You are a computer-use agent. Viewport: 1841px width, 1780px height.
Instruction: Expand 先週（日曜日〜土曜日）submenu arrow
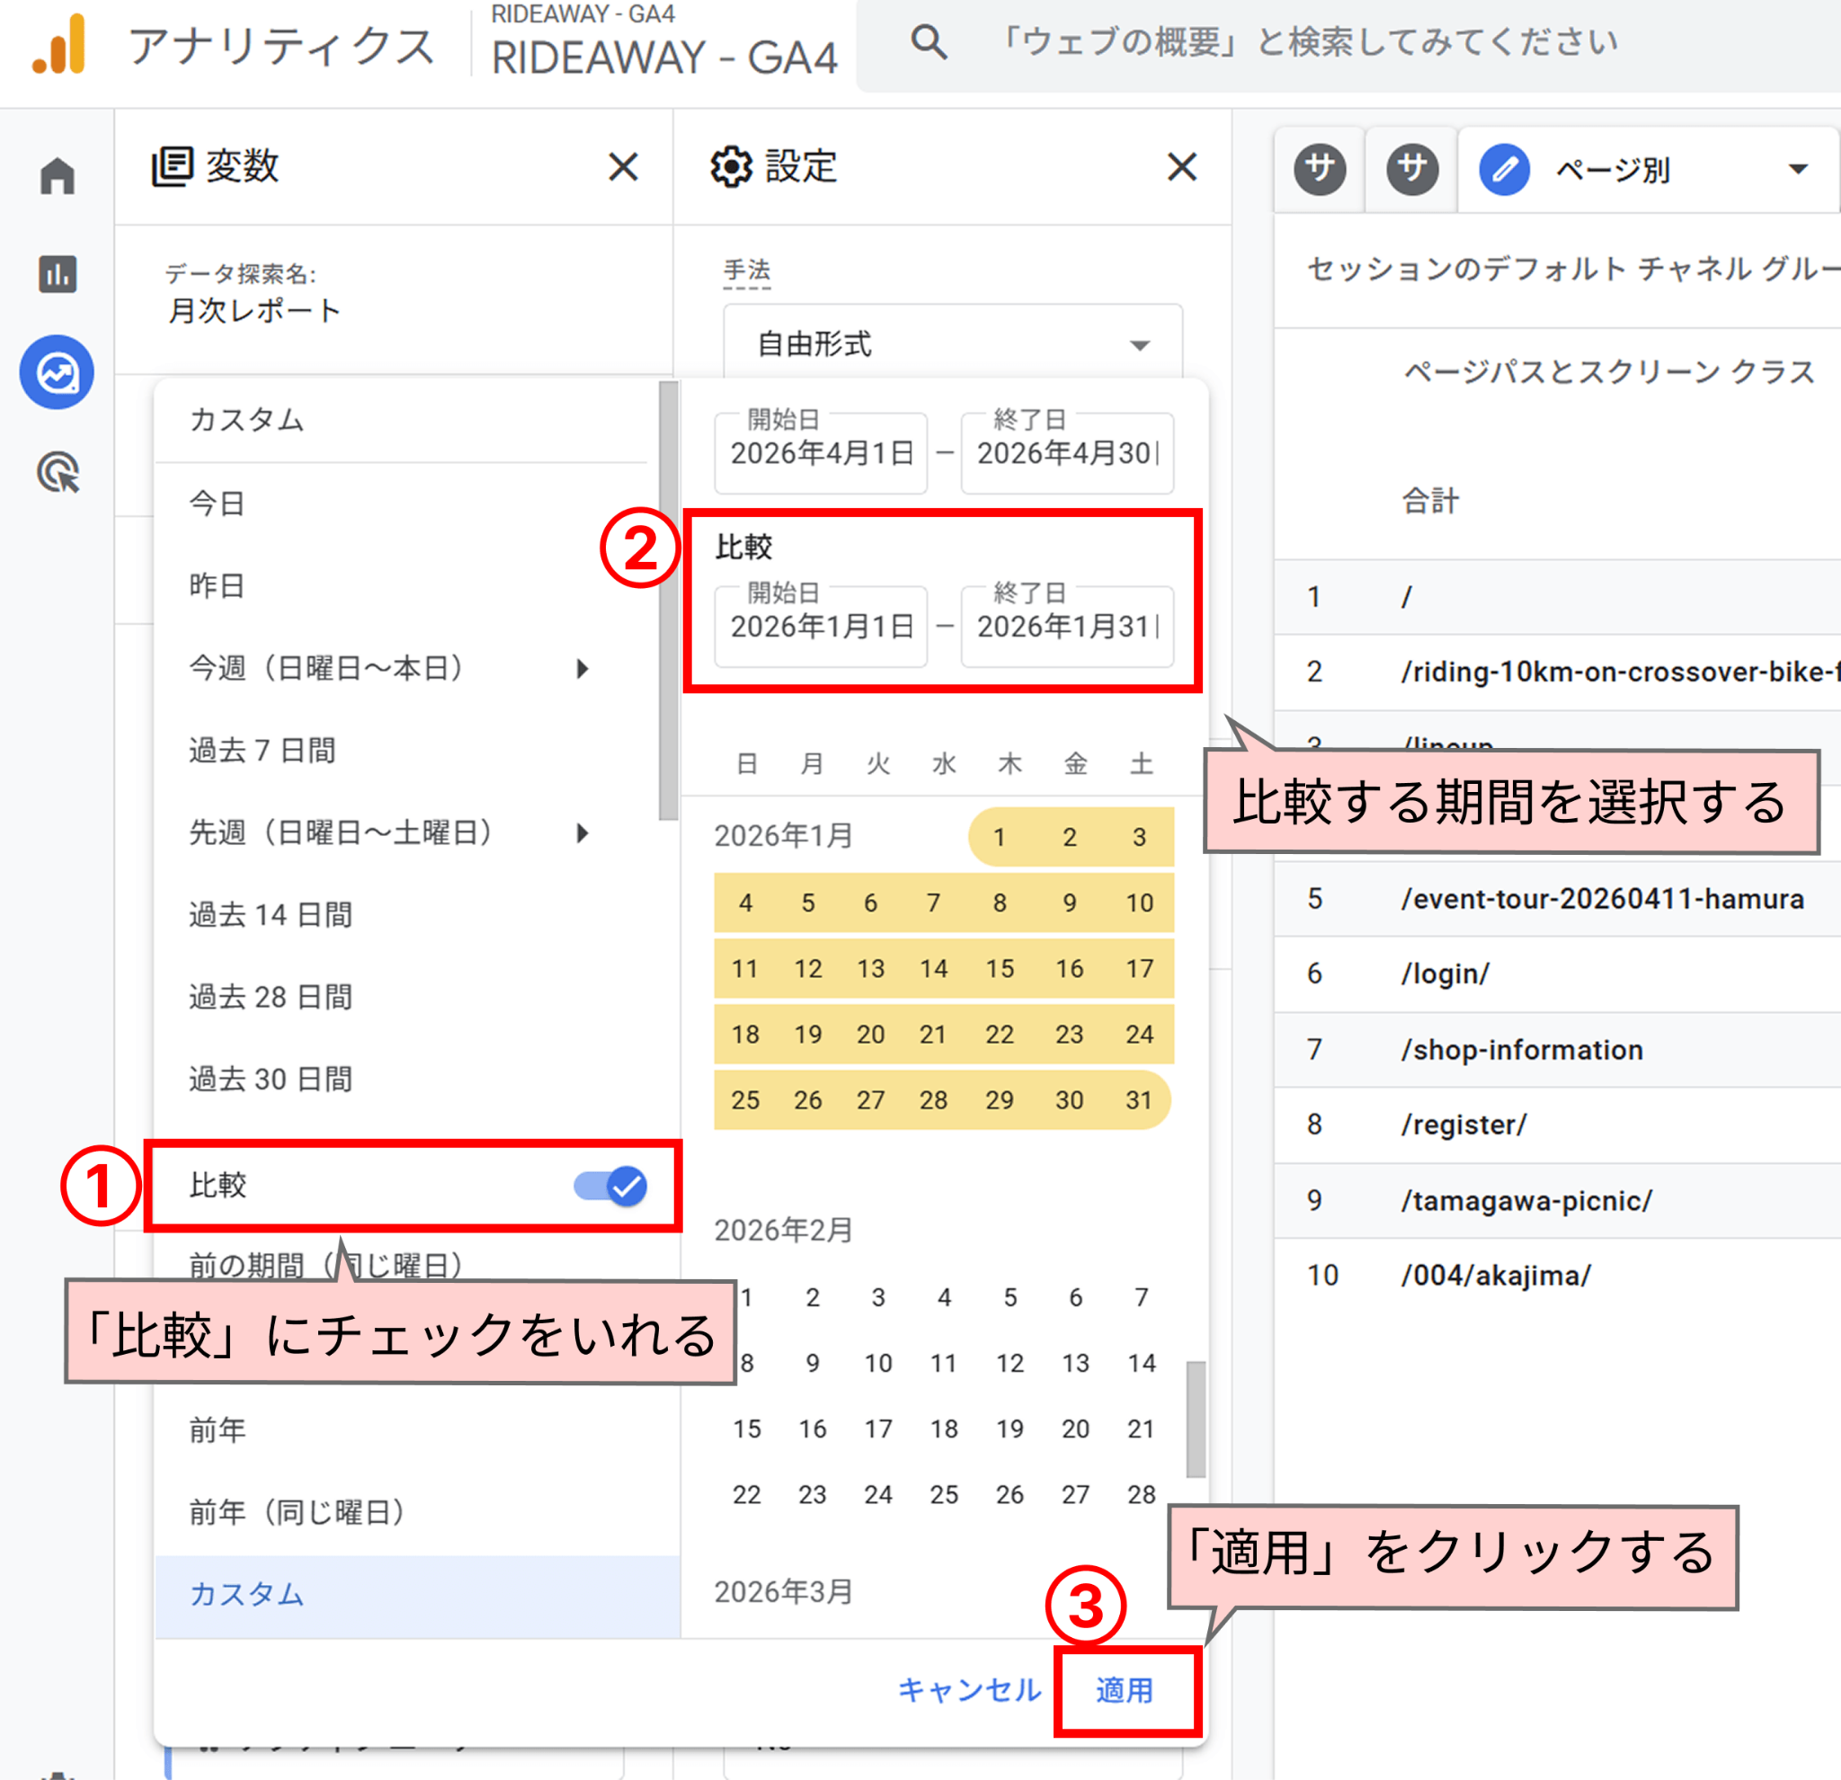tap(583, 832)
